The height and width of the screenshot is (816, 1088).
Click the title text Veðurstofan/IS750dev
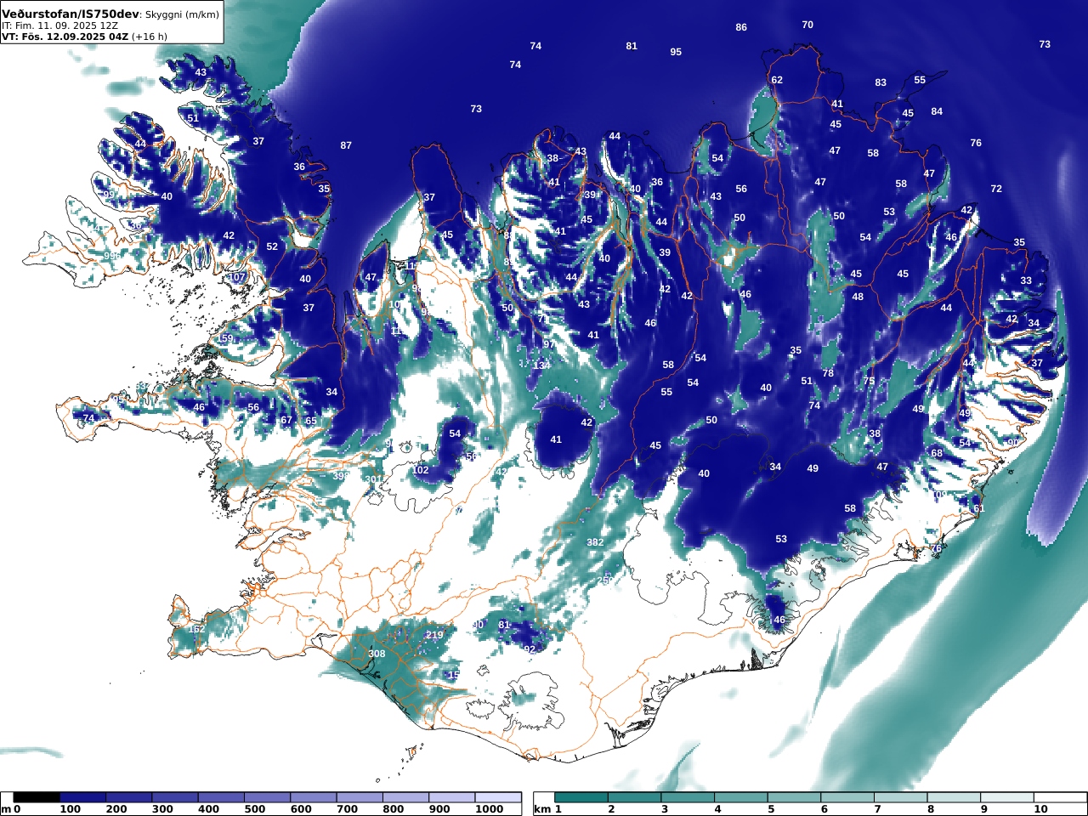coord(70,14)
